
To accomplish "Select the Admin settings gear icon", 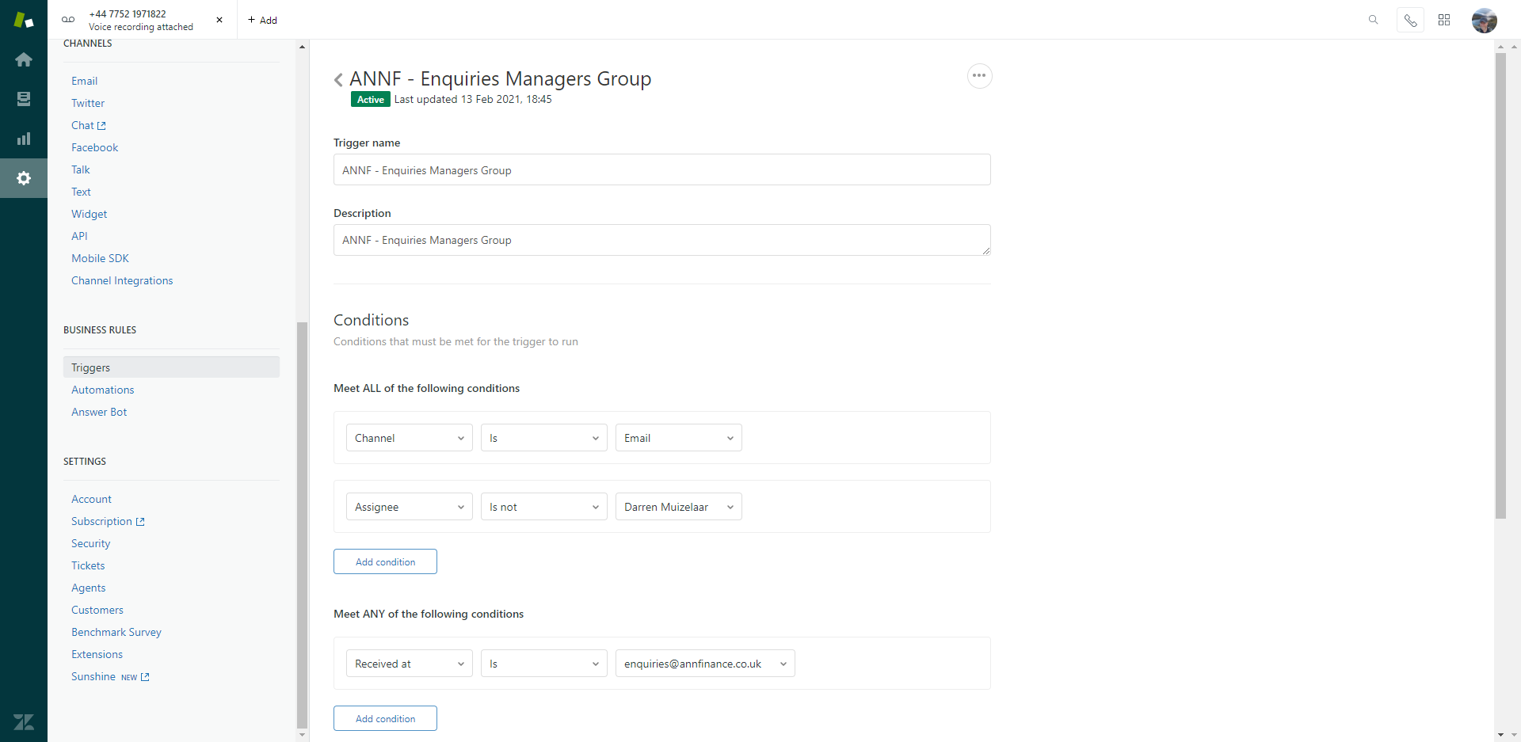I will 24,178.
